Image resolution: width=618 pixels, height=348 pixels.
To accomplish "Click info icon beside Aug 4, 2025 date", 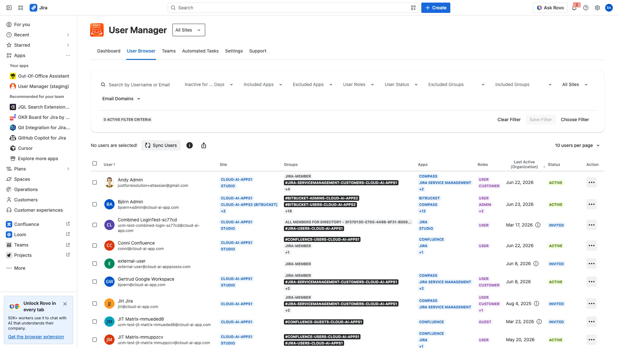I will coord(537,304).
